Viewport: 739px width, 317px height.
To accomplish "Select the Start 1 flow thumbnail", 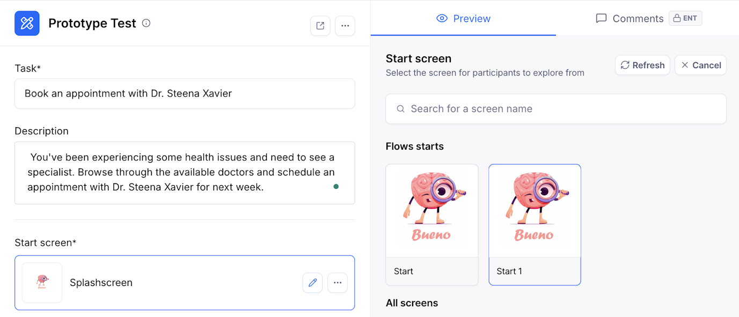I will 535,225.
